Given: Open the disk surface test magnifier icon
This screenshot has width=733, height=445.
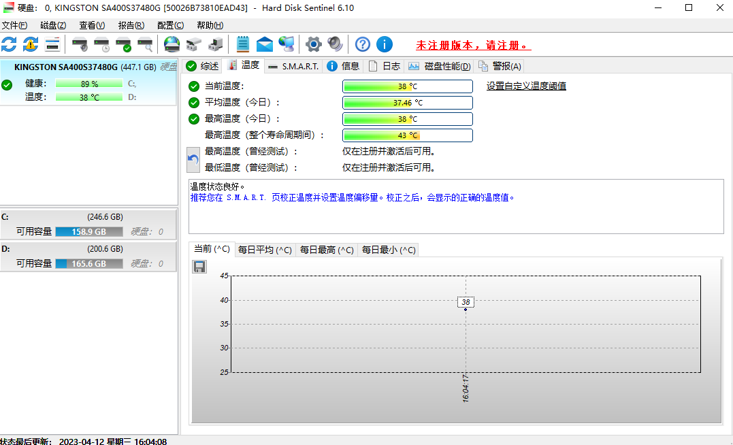Looking at the screenshot, I should point(145,44).
